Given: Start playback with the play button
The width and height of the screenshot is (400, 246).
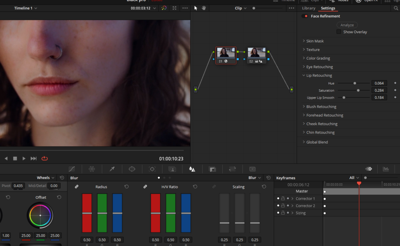Looking at the screenshot, I should (24, 158).
